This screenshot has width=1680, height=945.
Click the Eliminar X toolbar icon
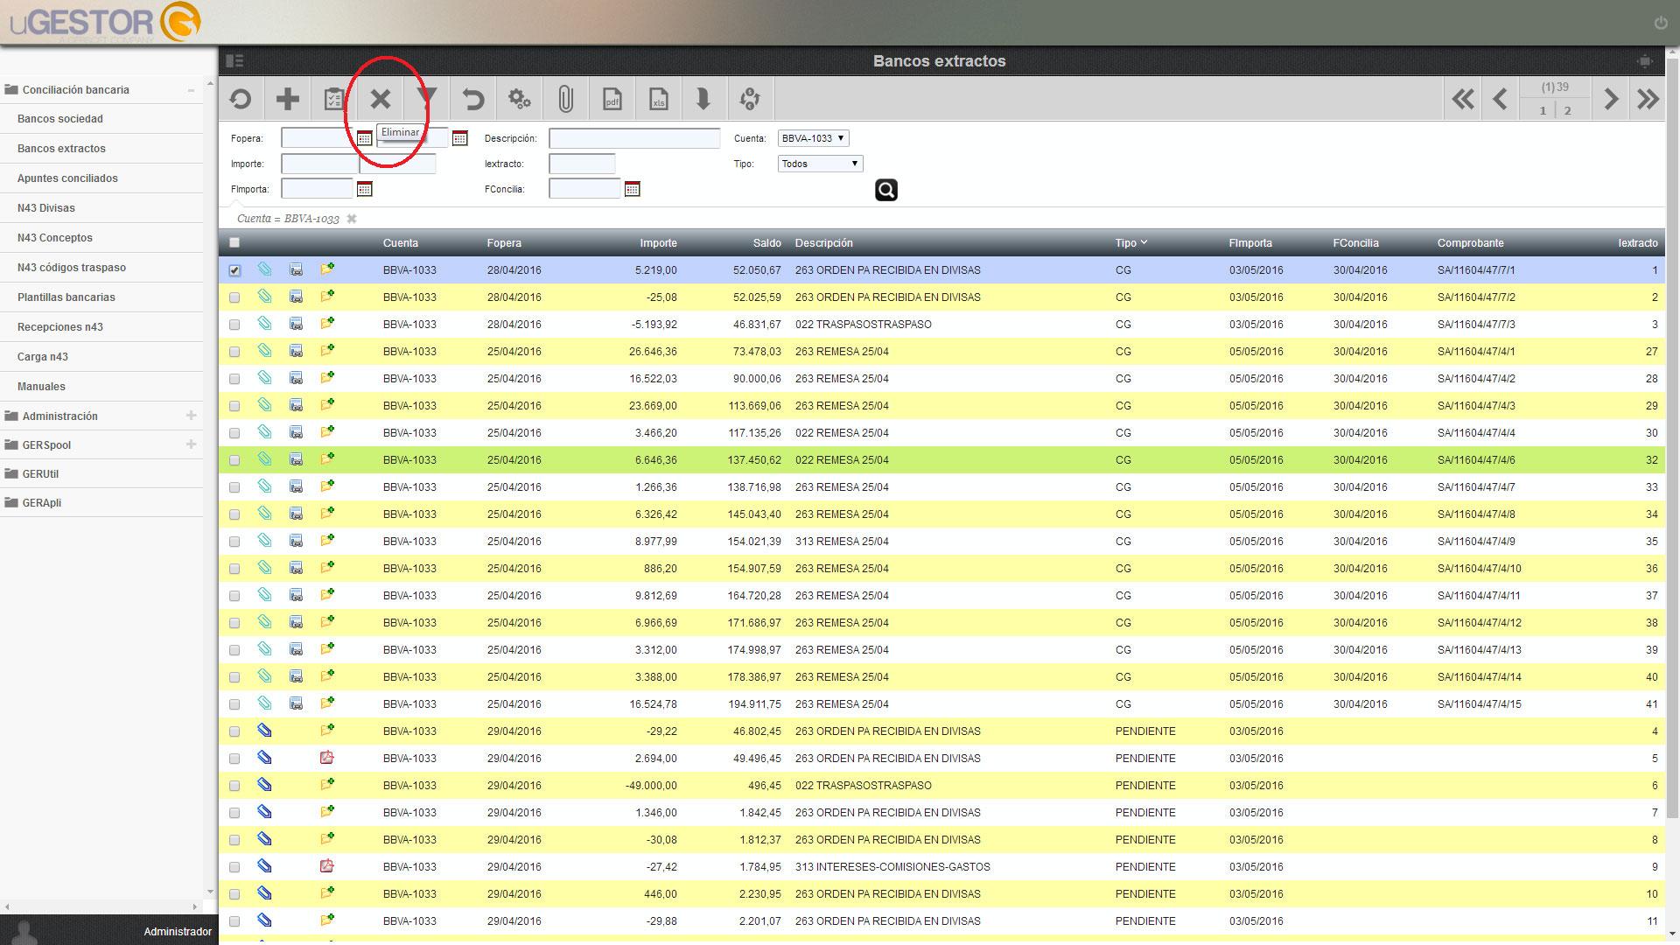tap(380, 99)
